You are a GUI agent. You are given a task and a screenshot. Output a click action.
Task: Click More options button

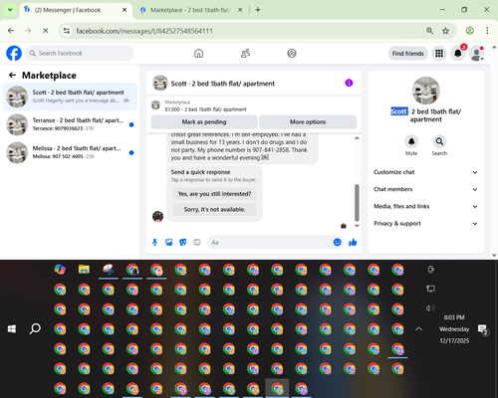pyautogui.click(x=308, y=121)
